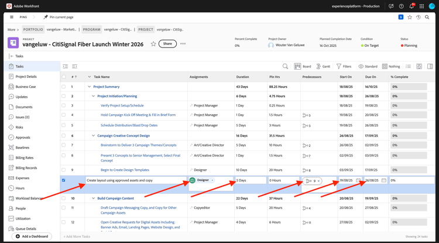Screen dimensions: 439x243
Task: Click the 5 Days duration input
Action: (x=251, y=180)
